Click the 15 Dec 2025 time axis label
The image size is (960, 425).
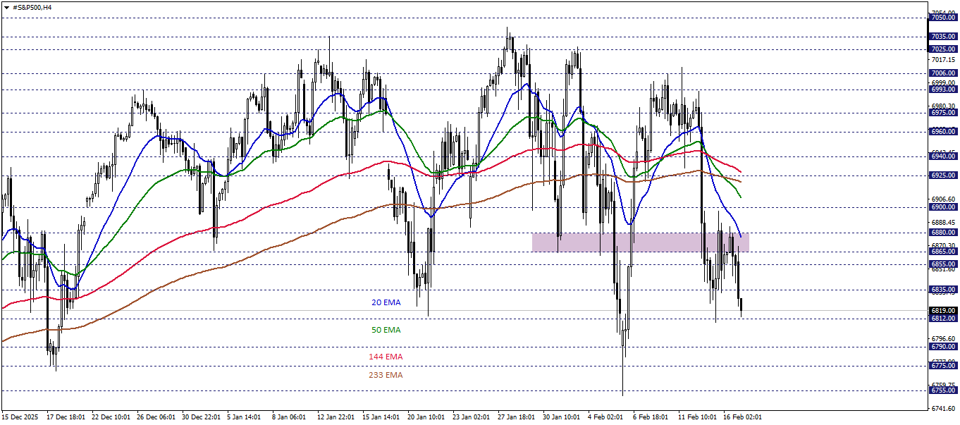coord(20,416)
